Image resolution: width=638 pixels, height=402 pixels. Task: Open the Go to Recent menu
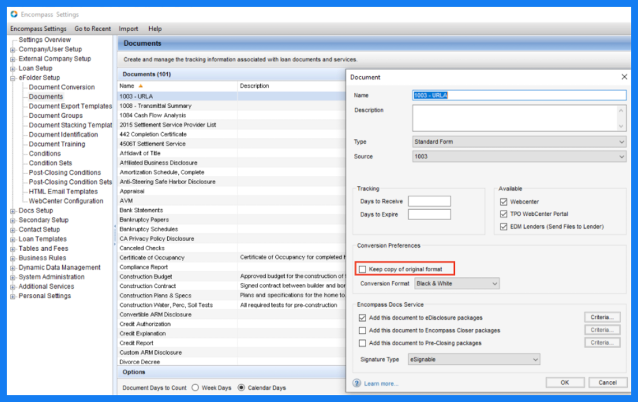coord(92,29)
